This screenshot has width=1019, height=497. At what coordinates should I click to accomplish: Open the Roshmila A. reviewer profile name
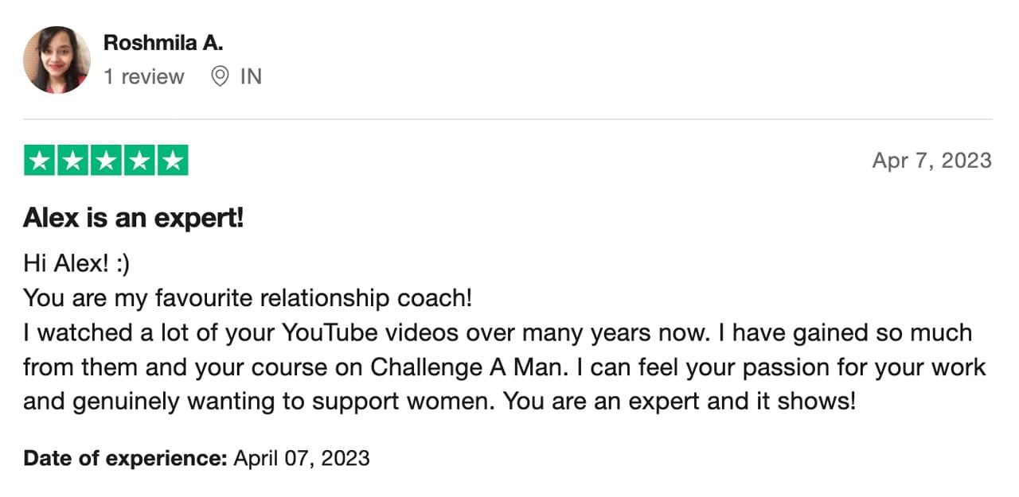pyautogui.click(x=163, y=43)
